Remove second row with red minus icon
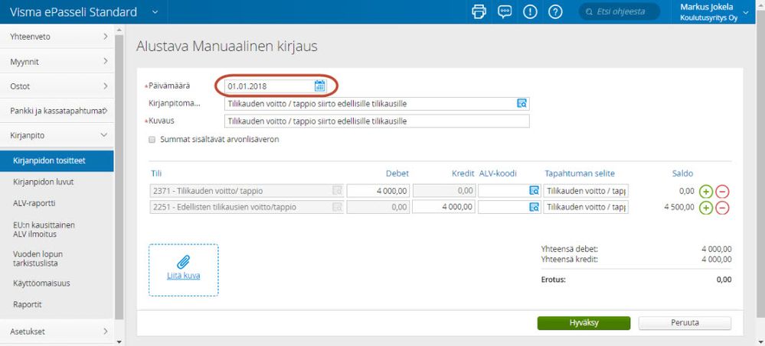 (x=722, y=207)
